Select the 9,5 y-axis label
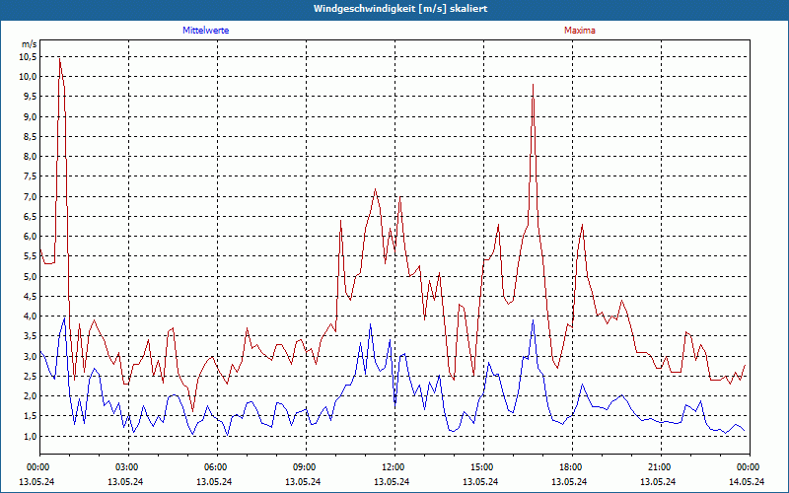789x493 pixels. [x=31, y=97]
